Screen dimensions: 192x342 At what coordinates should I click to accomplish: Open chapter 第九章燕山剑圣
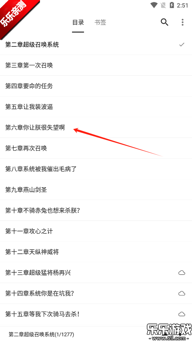tap(96, 190)
